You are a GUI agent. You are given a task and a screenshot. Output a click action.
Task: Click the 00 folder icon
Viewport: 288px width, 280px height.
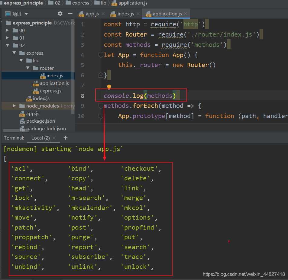(15, 30)
